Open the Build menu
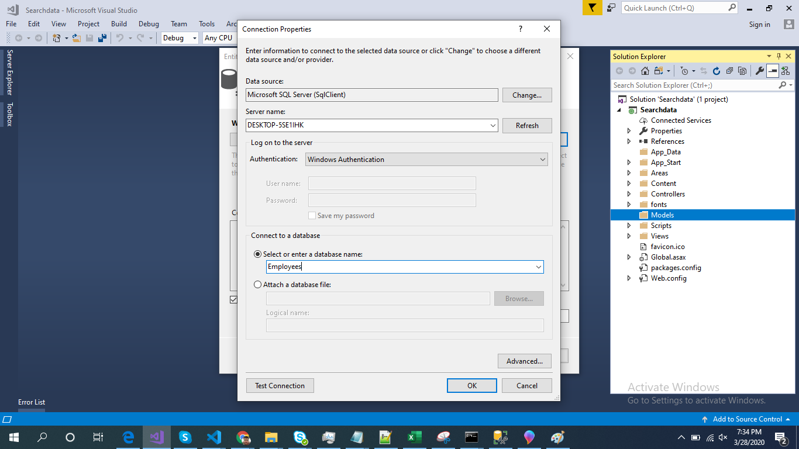This screenshot has height=449, width=799. tap(119, 24)
